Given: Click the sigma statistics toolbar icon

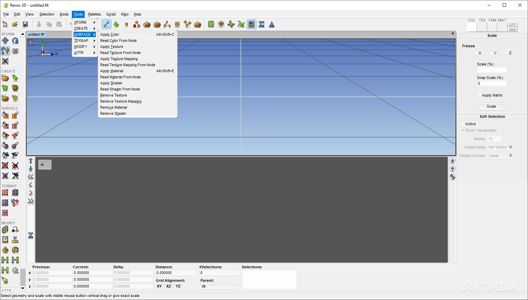Looking at the screenshot, I should [x=261, y=24].
